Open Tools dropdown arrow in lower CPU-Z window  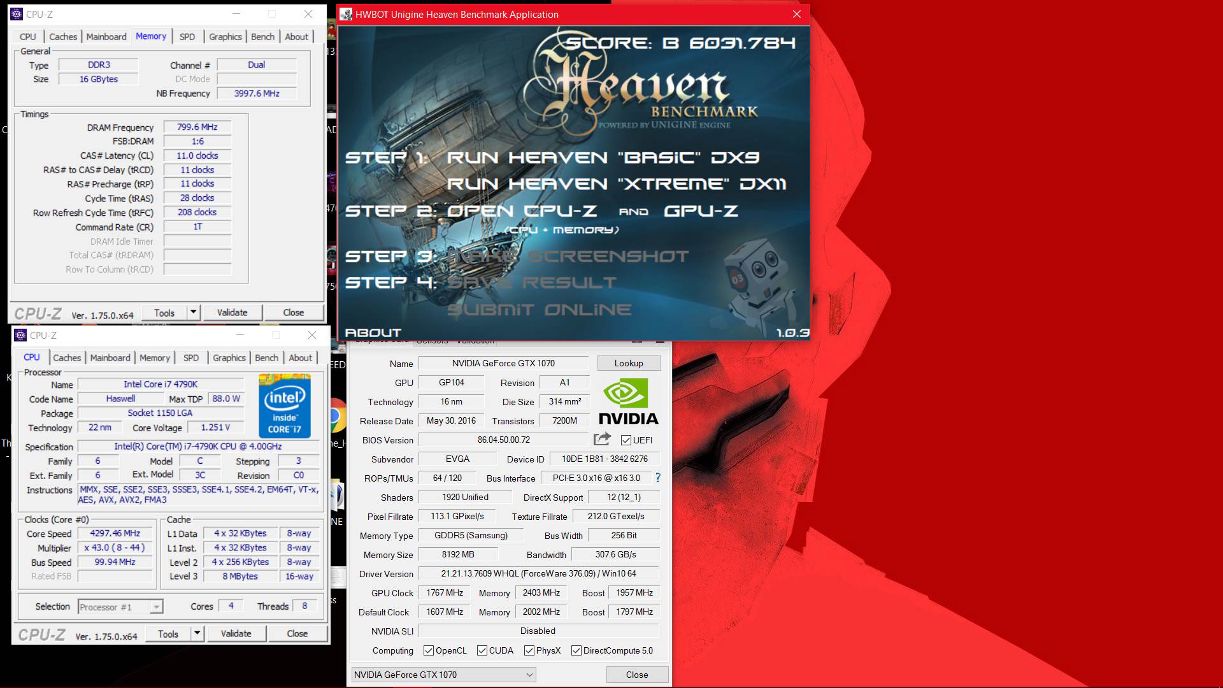pos(197,633)
